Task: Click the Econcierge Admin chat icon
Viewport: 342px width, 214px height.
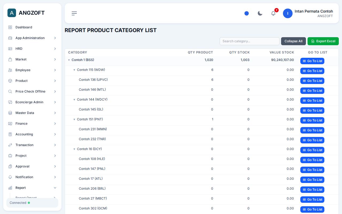Action: (x=10, y=102)
